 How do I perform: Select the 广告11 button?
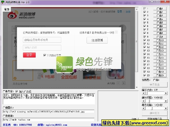(x=160, y=43)
